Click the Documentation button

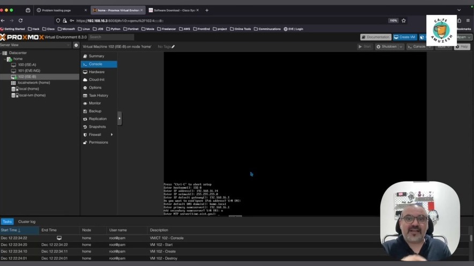coord(376,37)
